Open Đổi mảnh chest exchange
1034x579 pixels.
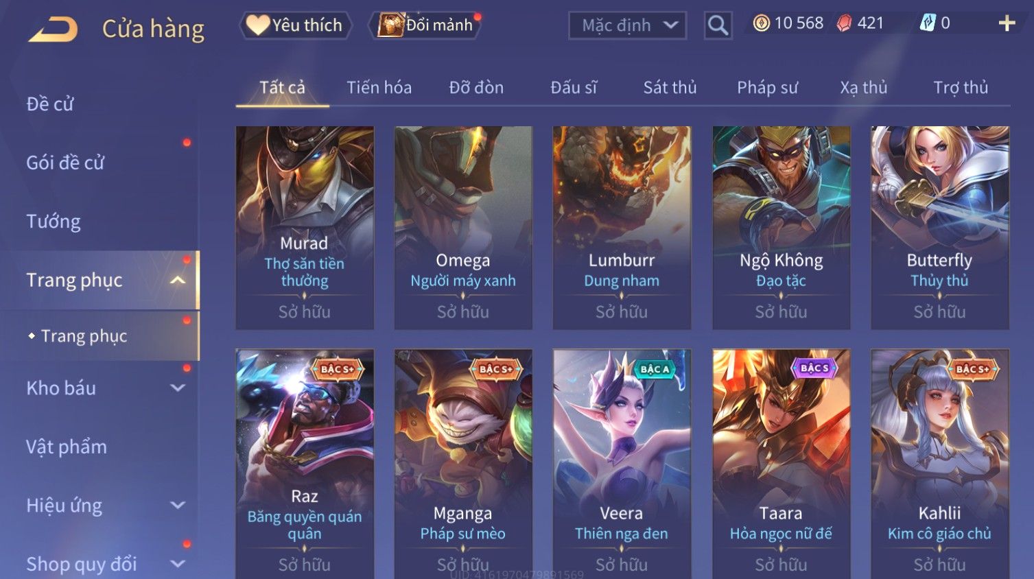[425, 25]
